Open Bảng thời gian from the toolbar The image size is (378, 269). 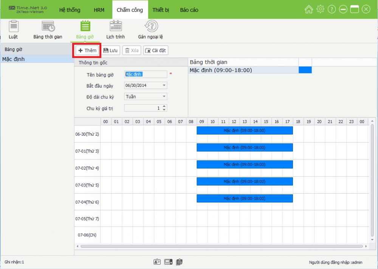pos(47,30)
